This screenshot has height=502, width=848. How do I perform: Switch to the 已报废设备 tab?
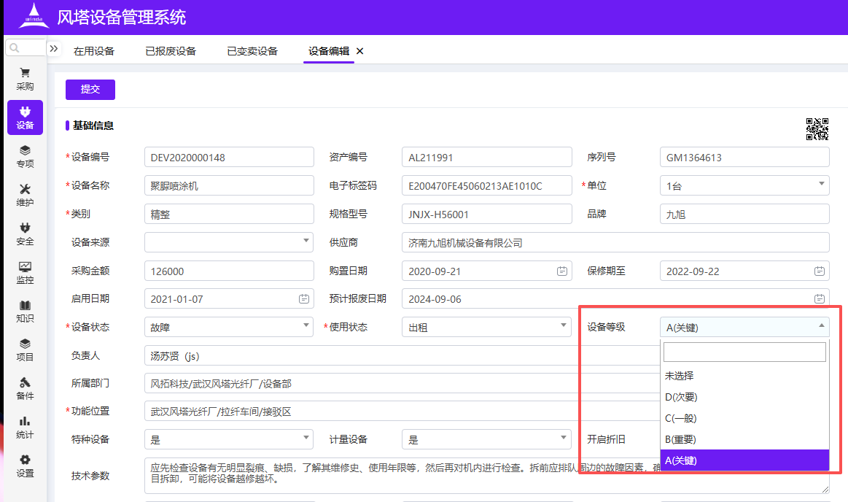click(171, 51)
